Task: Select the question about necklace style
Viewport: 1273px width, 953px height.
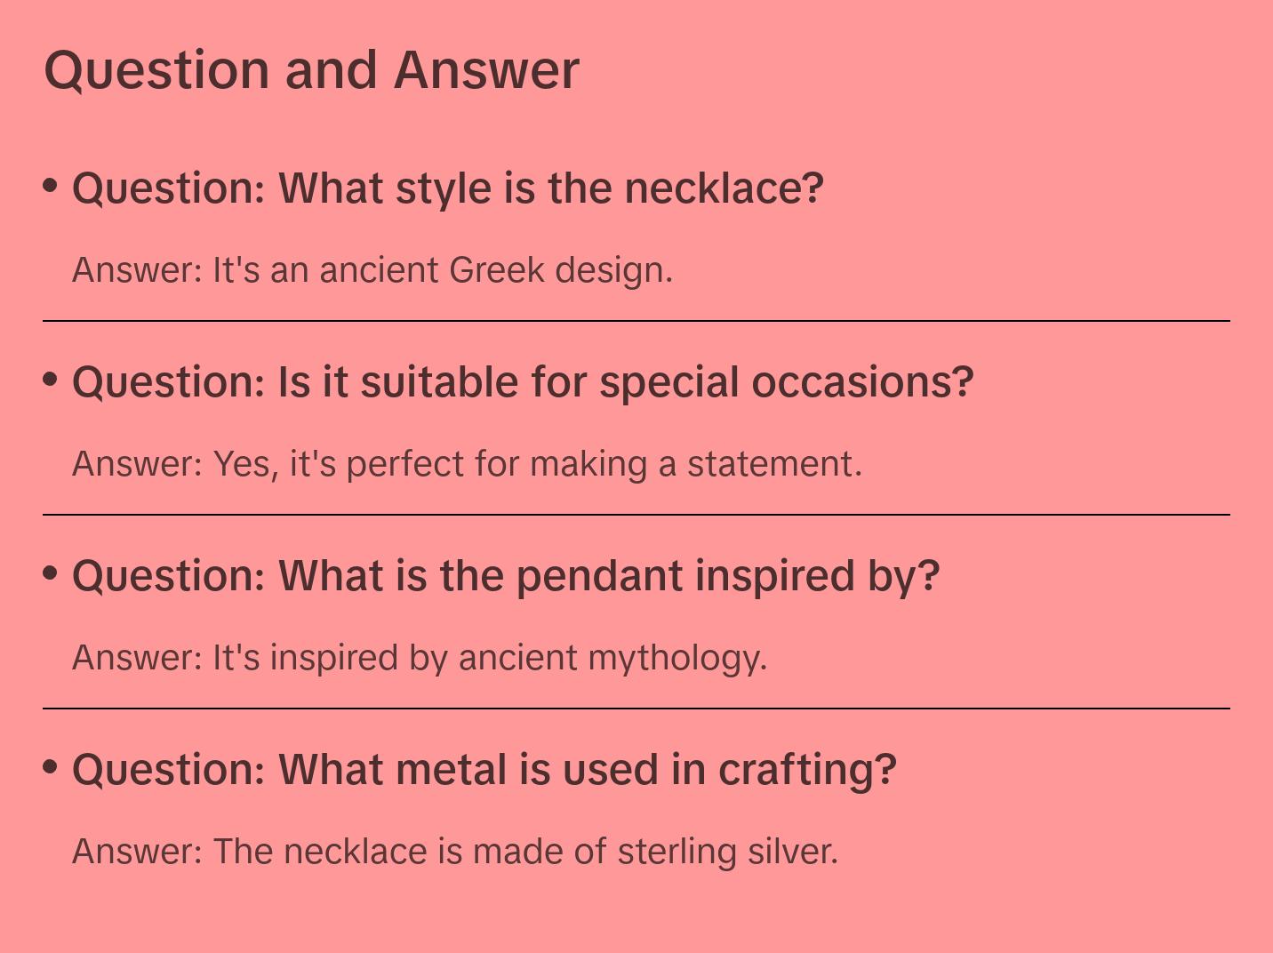Action: point(448,188)
